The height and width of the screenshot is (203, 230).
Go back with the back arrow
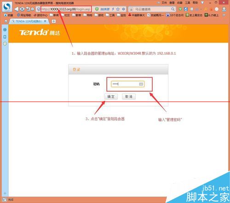click(17, 9)
